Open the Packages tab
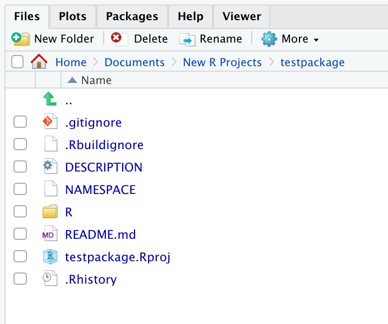This screenshot has height=324, width=388. 132,17
